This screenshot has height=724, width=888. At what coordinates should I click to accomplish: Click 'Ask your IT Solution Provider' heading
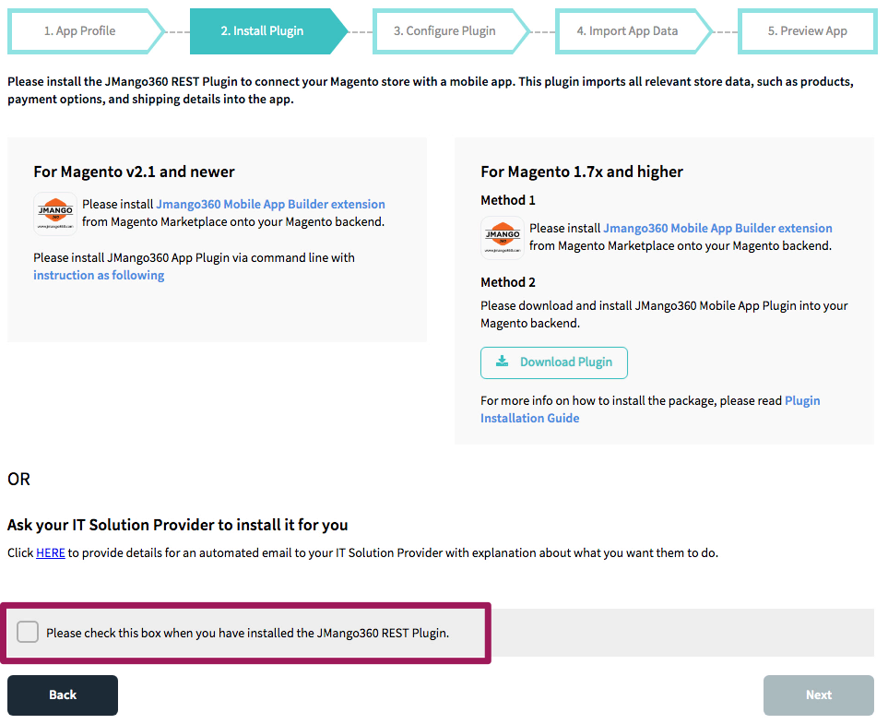[x=178, y=525]
